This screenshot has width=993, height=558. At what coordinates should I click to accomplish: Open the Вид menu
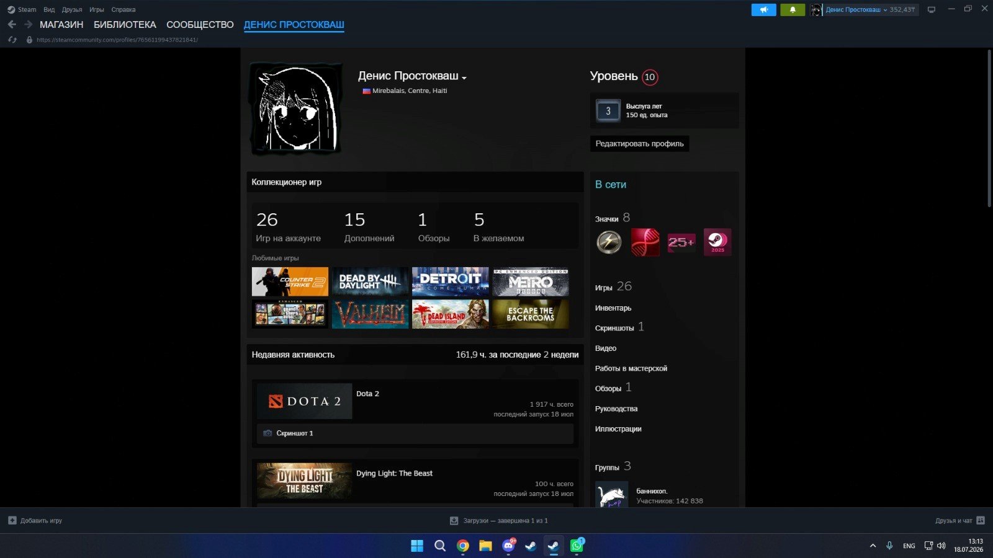point(49,9)
